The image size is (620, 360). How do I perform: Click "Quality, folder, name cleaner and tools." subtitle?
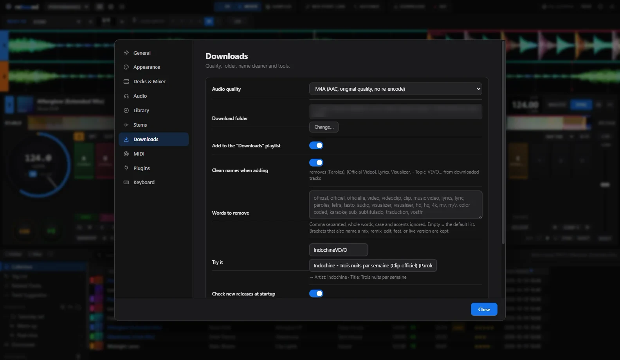click(248, 66)
